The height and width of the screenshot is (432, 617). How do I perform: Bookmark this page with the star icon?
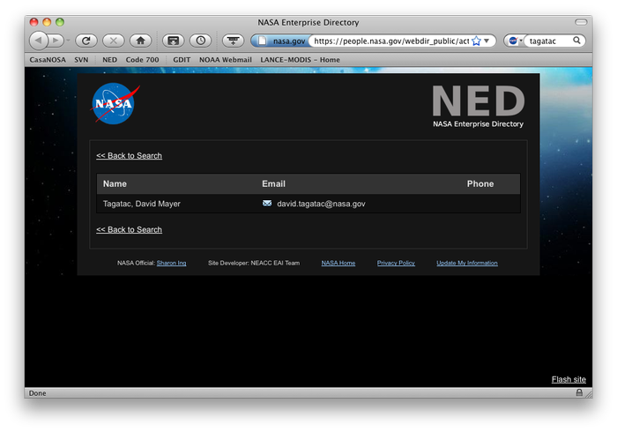[x=476, y=41]
